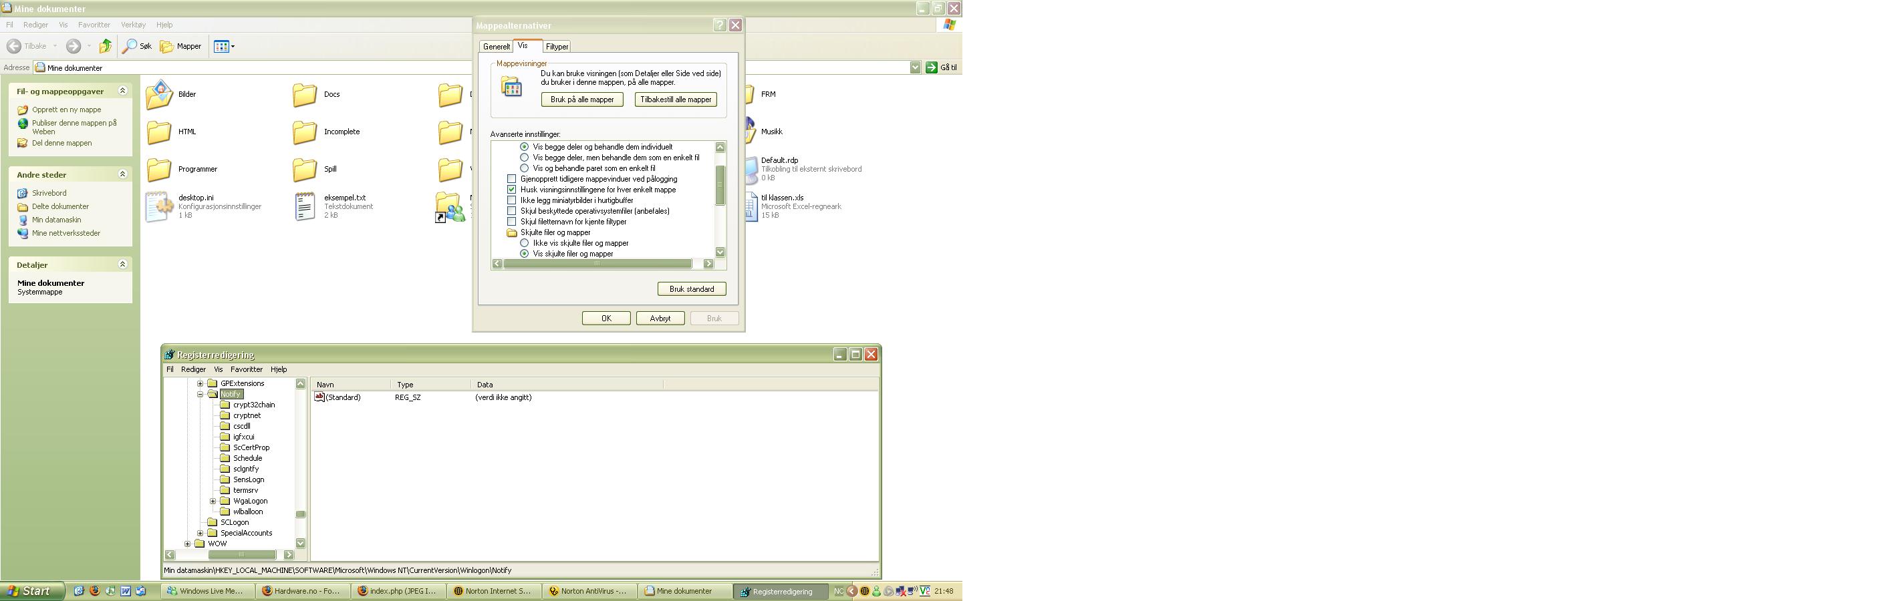Open the address bar dropdown arrow
The width and height of the screenshot is (1882, 601).
point(916,67)
